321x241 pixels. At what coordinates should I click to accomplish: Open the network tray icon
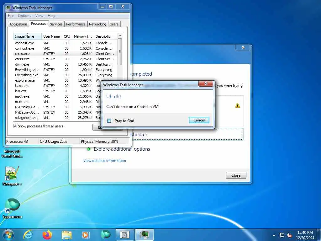[282, 235]
